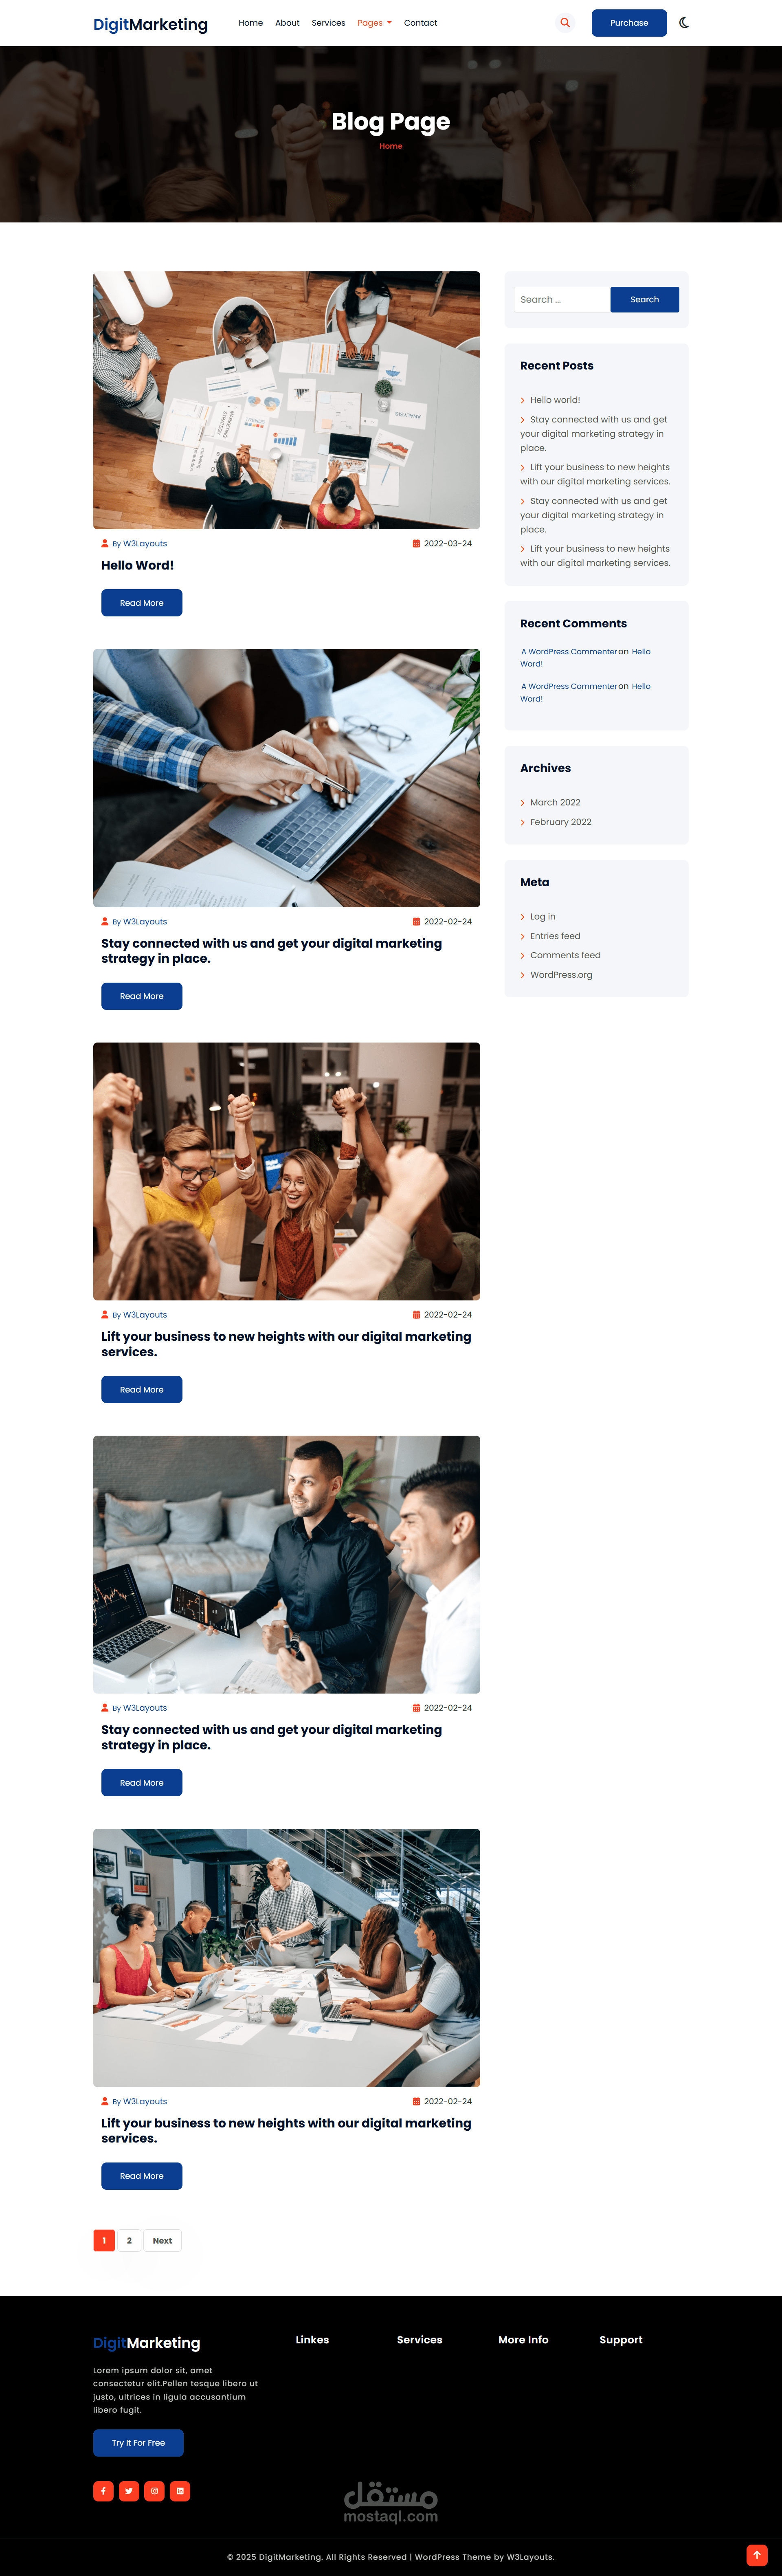
Task: Click Read More under Hello Word! post
Action: coord(142,603)
